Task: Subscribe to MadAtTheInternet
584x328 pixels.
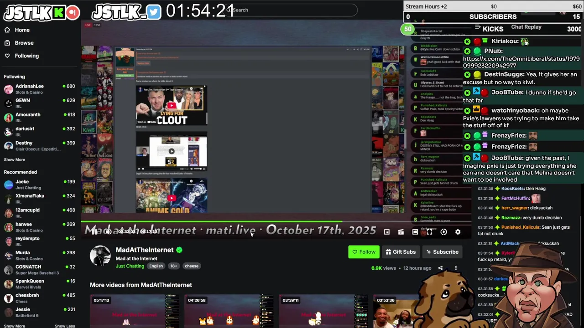Action: pos(442,252)
